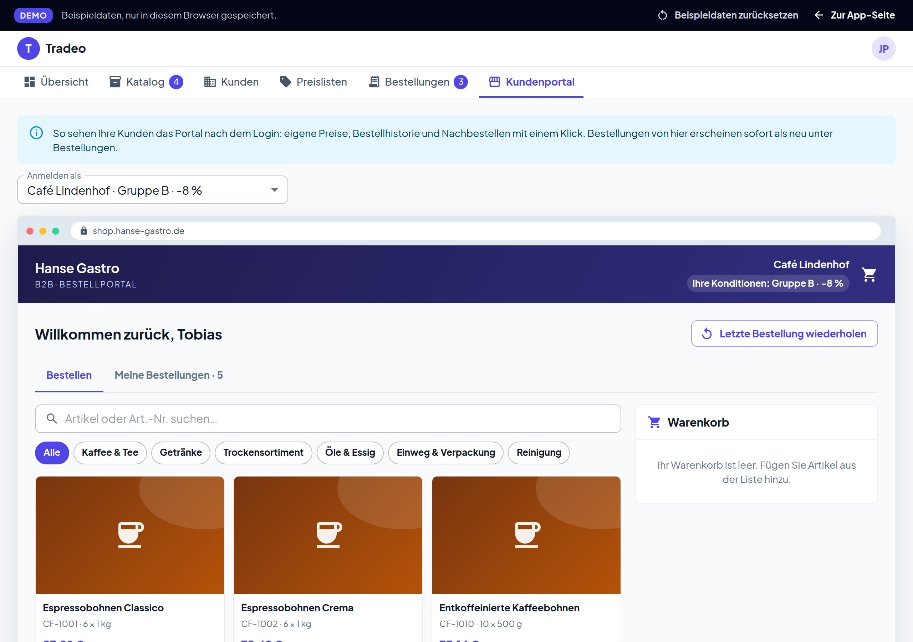Filter by Reinigung category

point(539,453)
